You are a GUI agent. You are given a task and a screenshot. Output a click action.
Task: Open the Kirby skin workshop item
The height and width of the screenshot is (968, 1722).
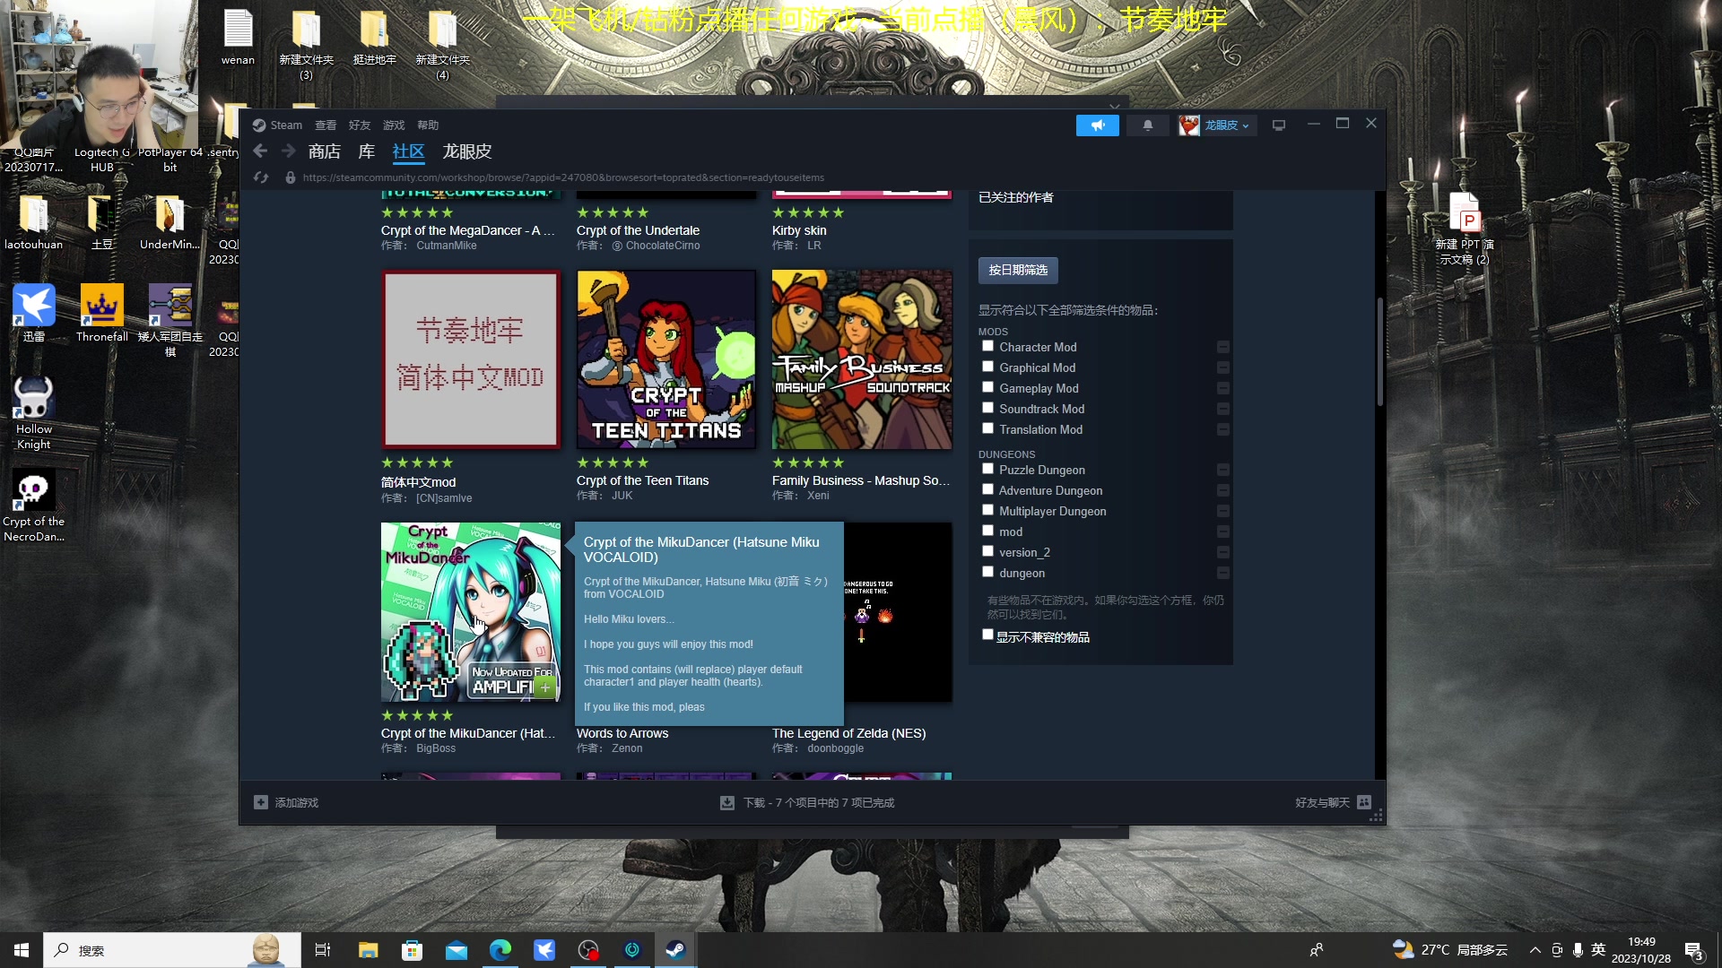799,230
